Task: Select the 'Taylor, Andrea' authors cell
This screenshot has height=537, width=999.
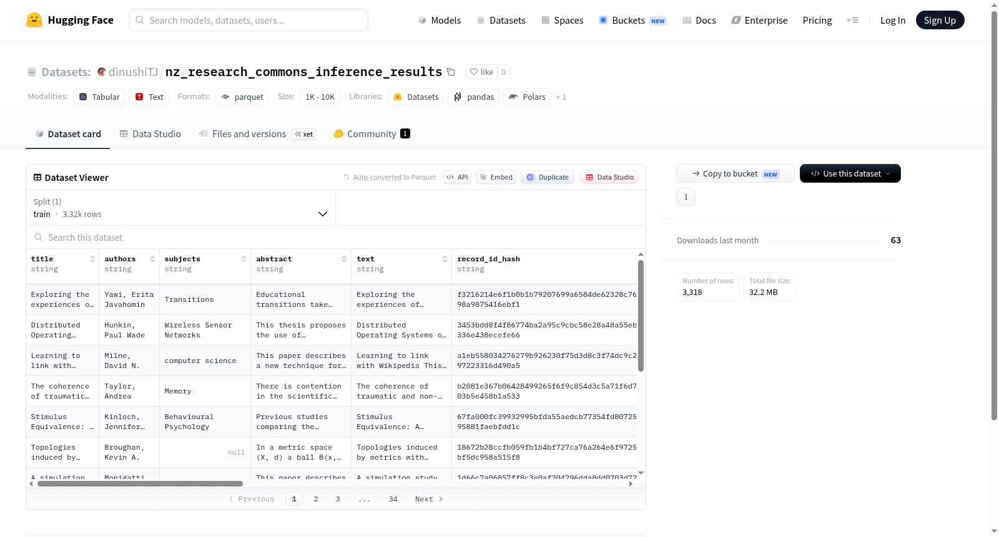Action: [x=129, y=391]
